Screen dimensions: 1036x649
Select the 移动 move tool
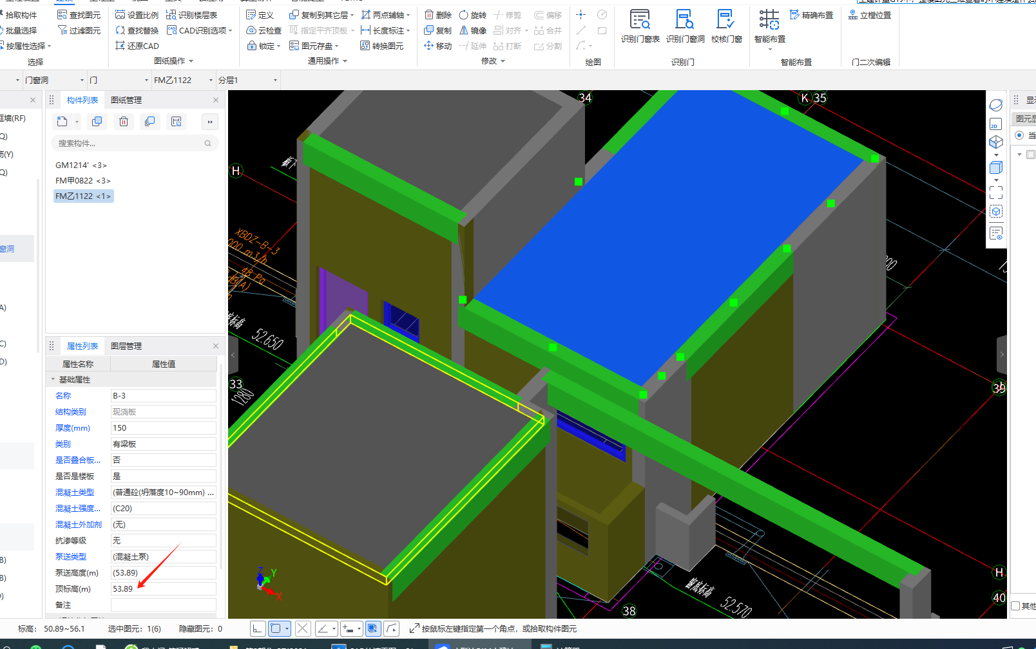coord(438,46)
